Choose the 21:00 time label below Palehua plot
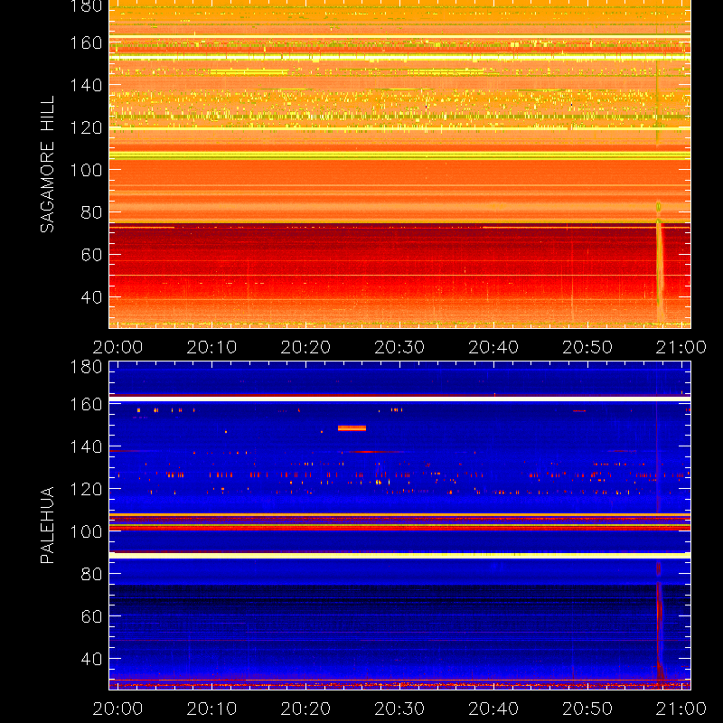723x723 pixels. tap(681, 709)
